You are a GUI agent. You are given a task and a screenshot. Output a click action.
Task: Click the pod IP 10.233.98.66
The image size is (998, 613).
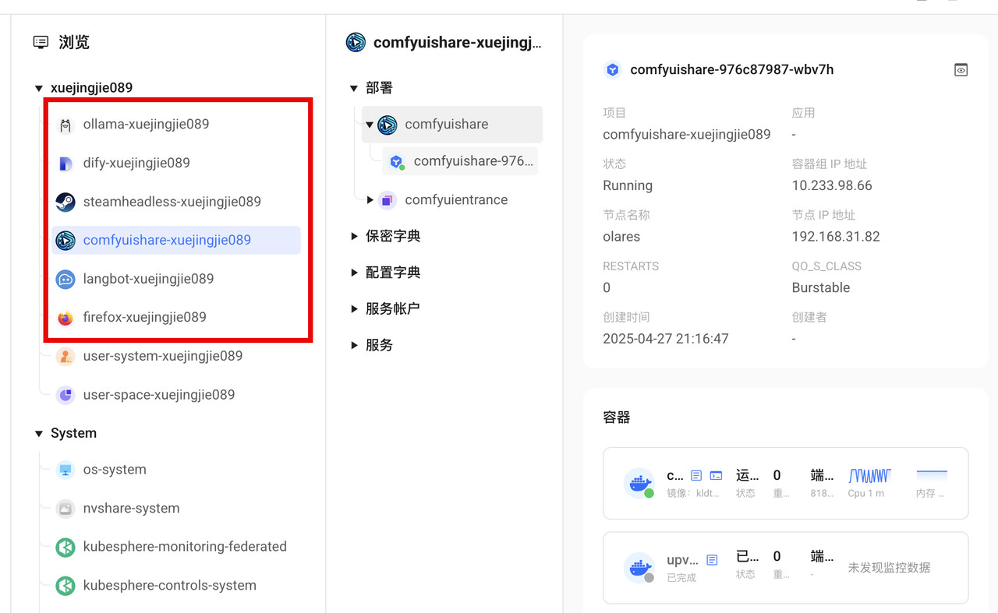point(832,186)
